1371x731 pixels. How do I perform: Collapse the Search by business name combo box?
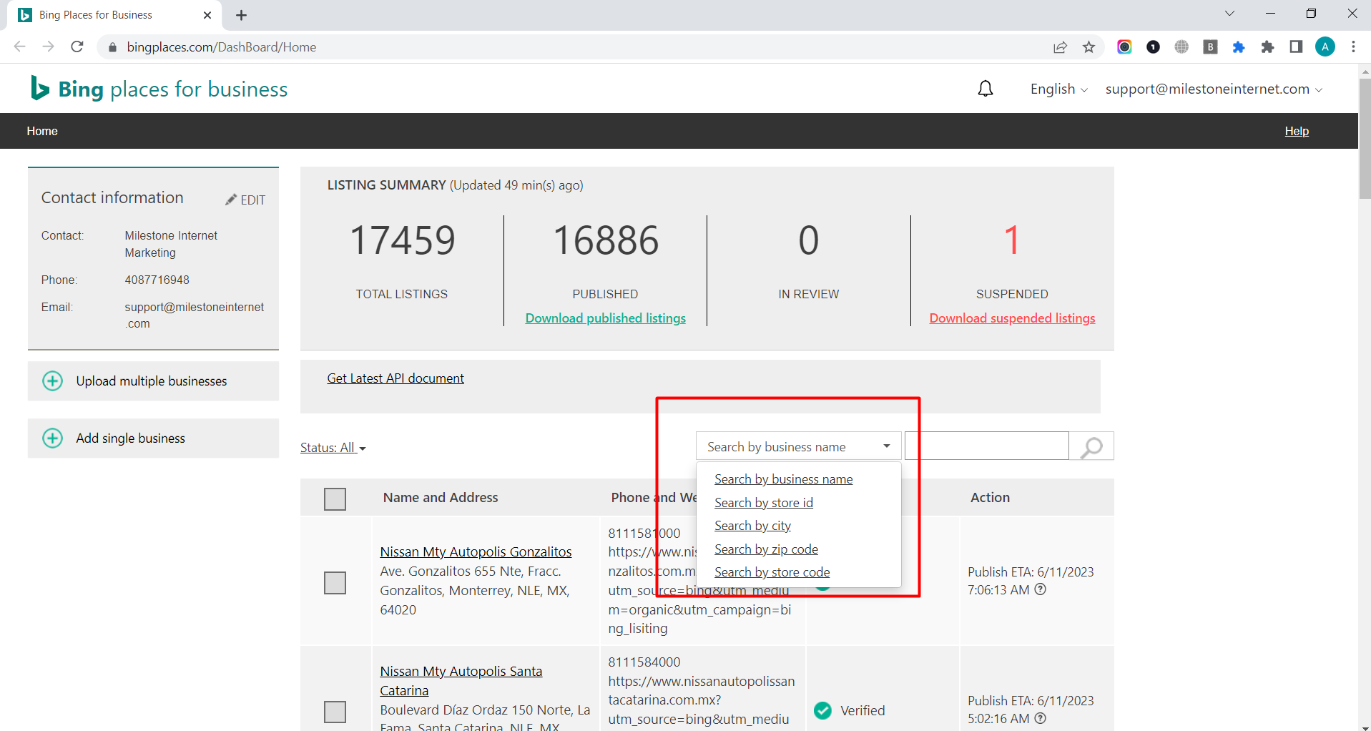coord(798,446)
